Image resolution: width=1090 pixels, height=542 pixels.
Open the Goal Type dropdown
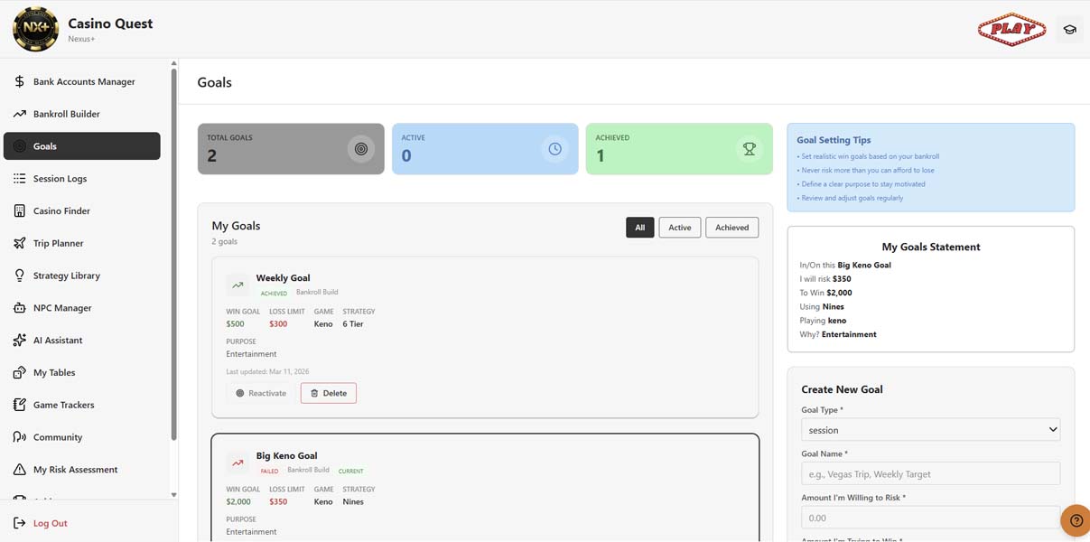click(930, 430)
